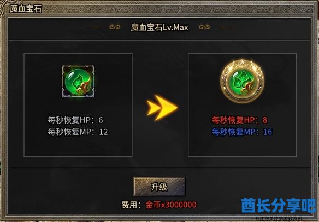This screenshot has width=319, height=222.
Task: Click the 升级 upgrade button
Action: pyautogui.click(x=159, y=187)
